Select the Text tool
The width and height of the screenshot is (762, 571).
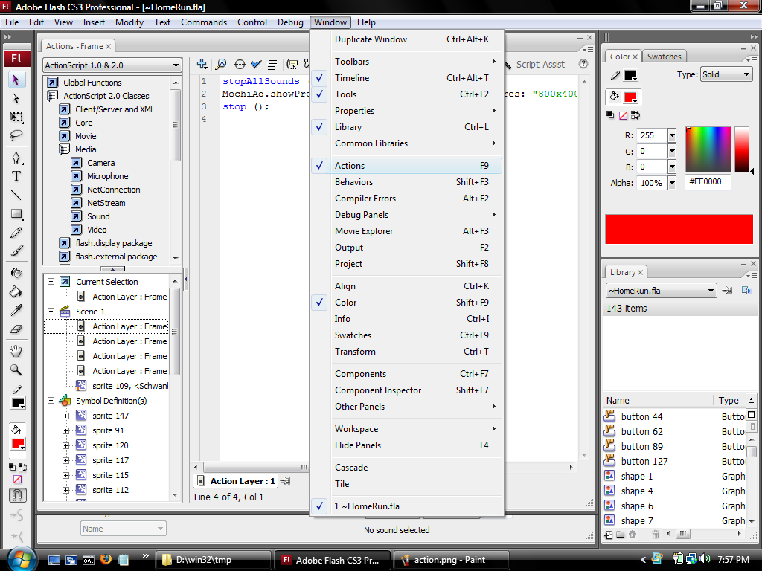click(16, 175)
